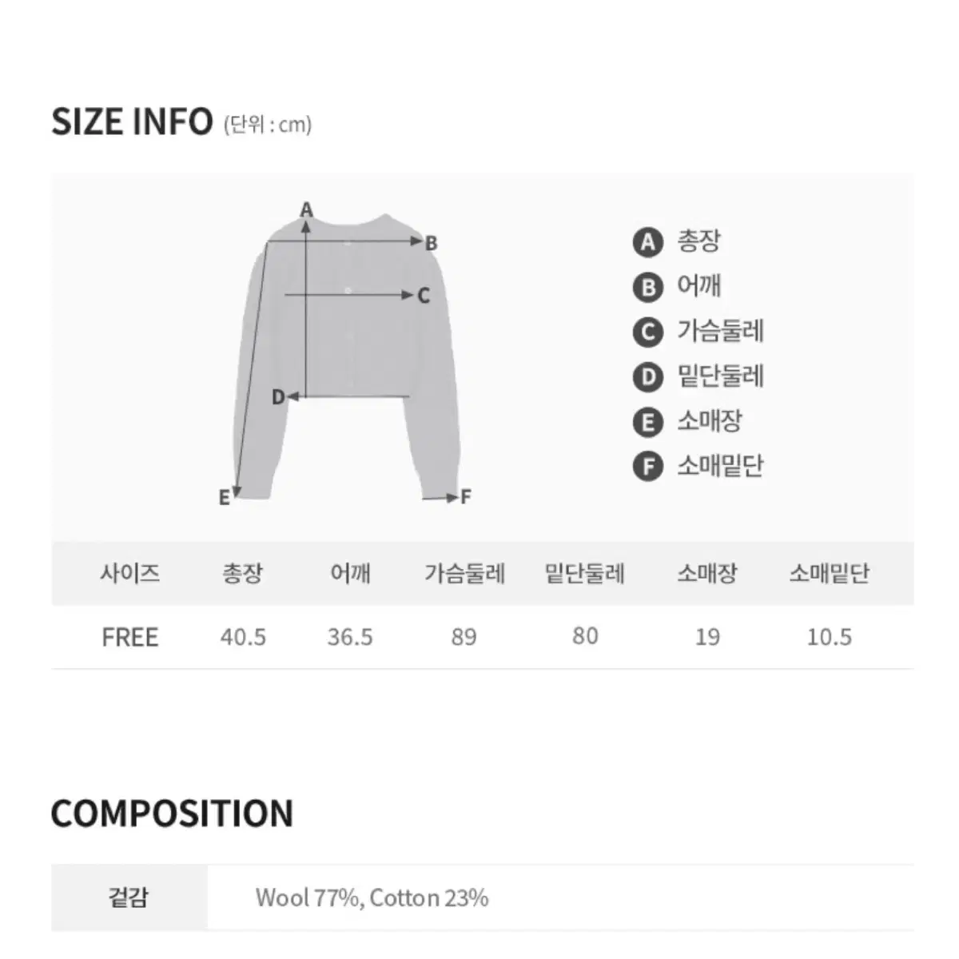The width and height of the screenshot is (959, 959).
Task: Click the 가슴둘레 column header
Action: pos(464,573)
